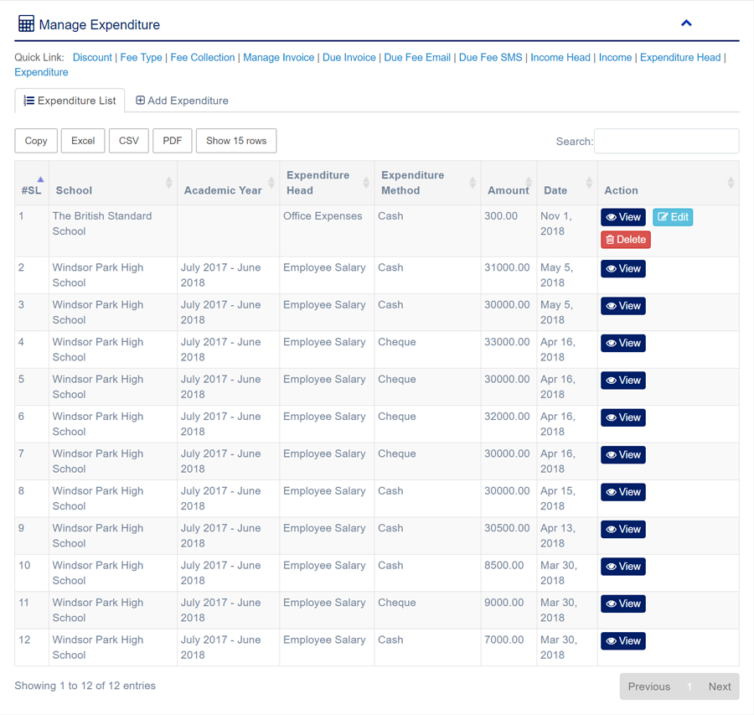This screenshot has height=715, width=754.
Task: View the 7000.00 Mar 30 entry
Action: point(623,641)
